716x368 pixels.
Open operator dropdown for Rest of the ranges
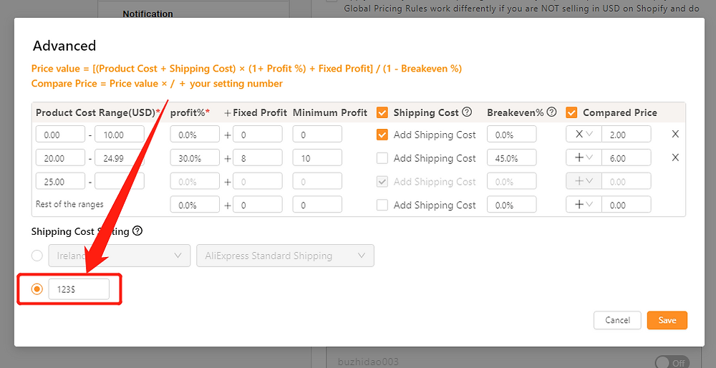584,205
